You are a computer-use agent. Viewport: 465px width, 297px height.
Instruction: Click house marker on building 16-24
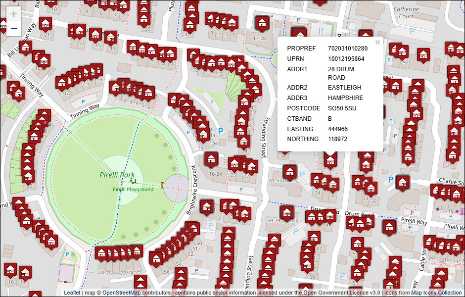[211, 159]
